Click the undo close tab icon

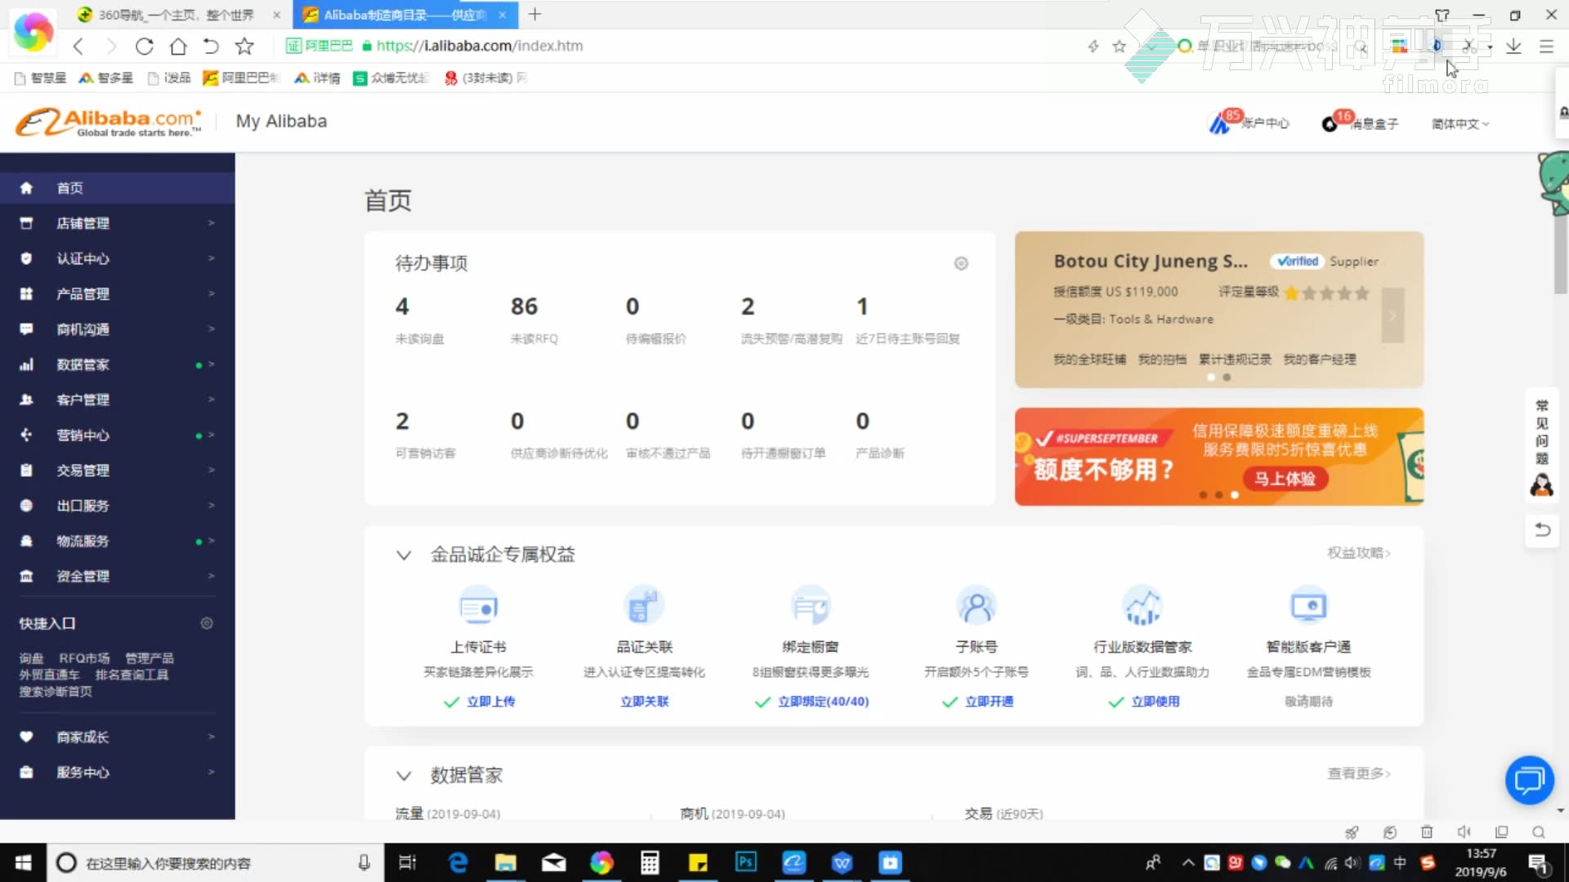211,47
